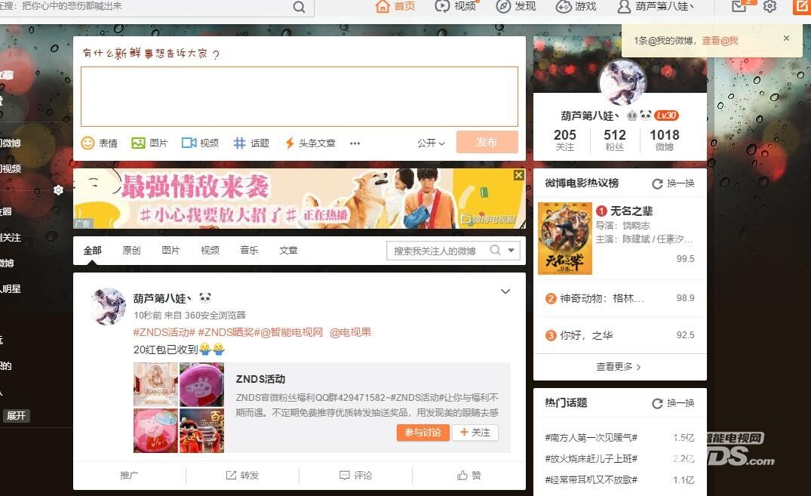
Task: Open the 无名之辈 movie poster
Action: coord(565,238)
